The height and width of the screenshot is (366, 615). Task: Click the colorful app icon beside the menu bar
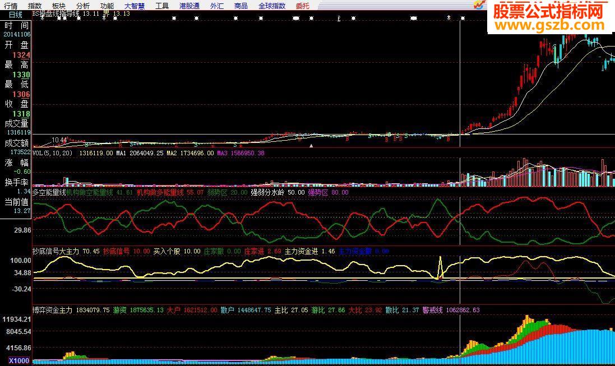(479, 4)
